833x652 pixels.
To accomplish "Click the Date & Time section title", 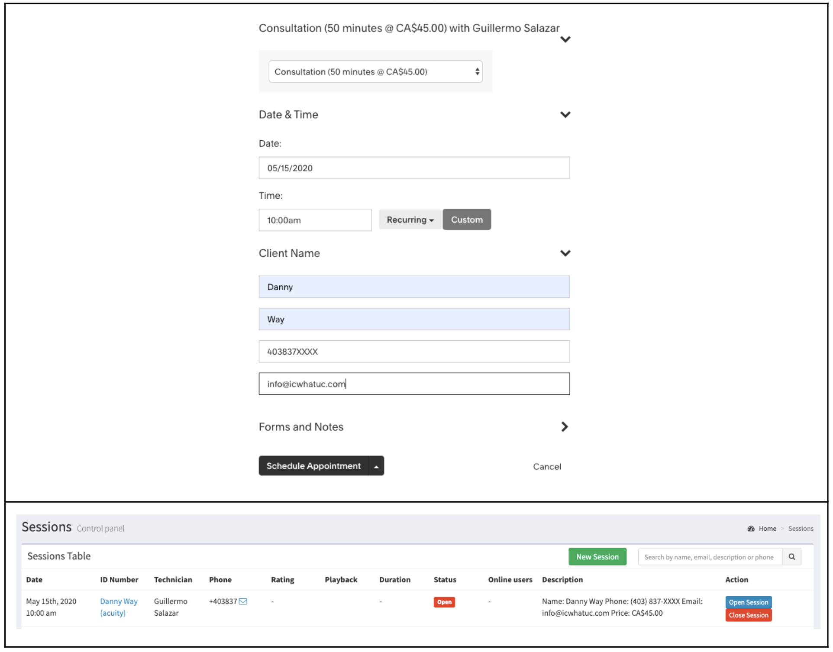I will [x=288, y=115].
